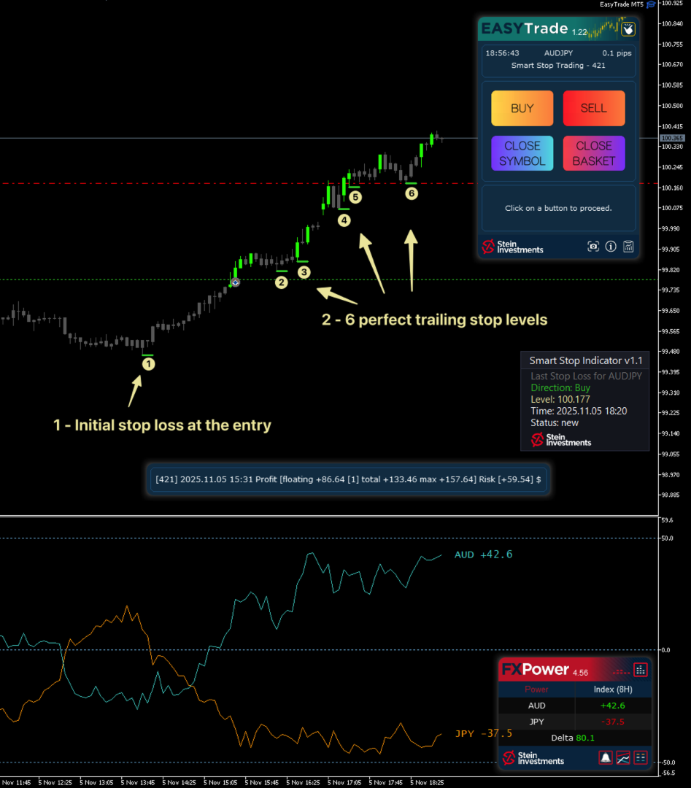
Task: Open the EasyTrade report clipboard icon
Action: (x=629, y=247)
